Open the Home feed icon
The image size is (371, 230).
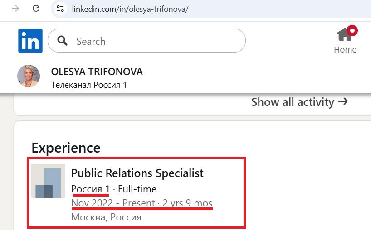[x=345, y=35]
